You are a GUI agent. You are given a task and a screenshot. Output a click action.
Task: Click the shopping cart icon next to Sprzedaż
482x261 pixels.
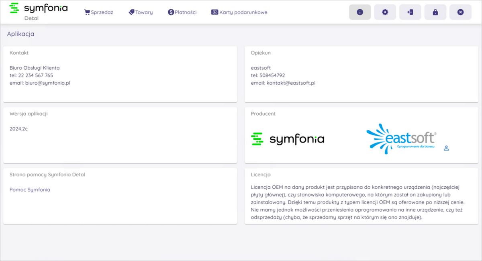[87, 12]
